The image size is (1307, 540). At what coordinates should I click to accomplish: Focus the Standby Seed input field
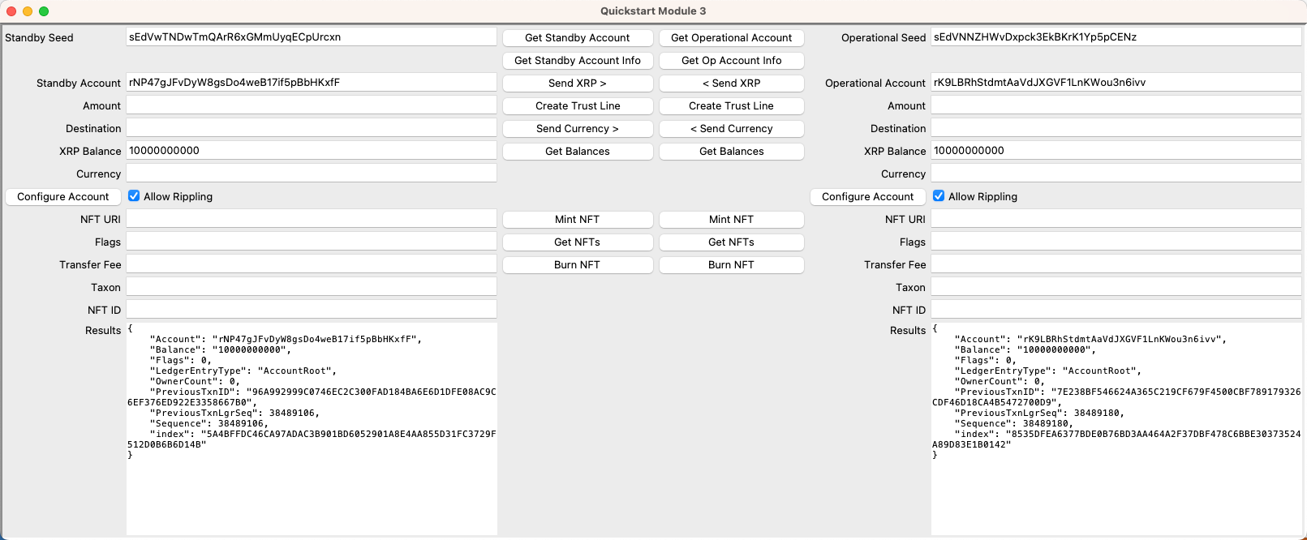(x=311, y=37)
